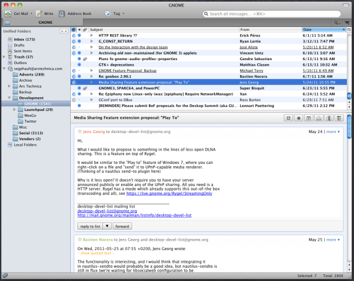Select the GNOME (1581) folder

click(x=36, y=104)
